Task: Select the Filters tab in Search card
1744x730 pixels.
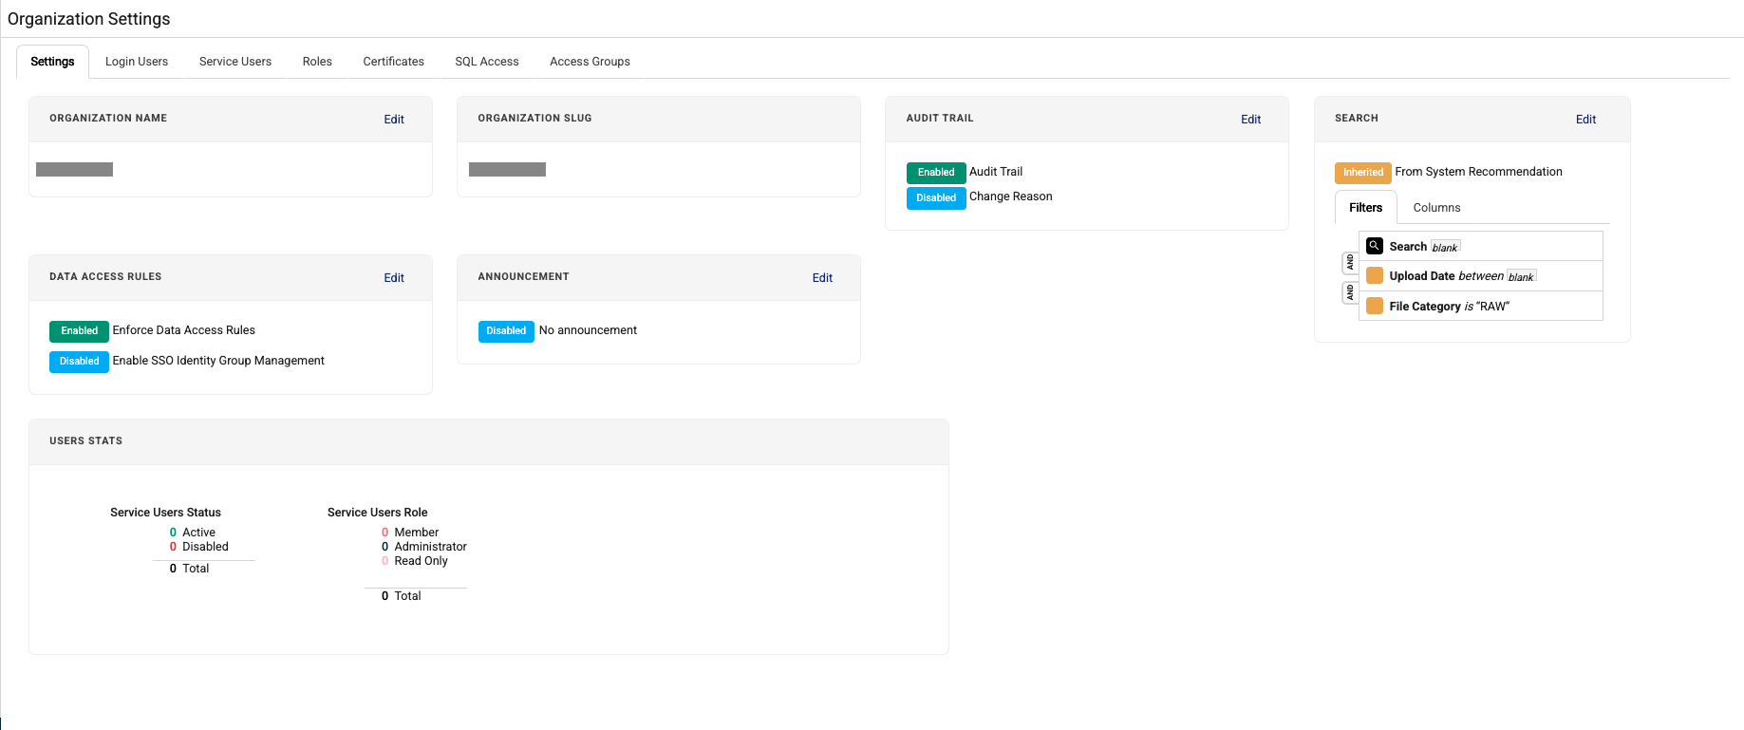Action: (x=1365, y=208)
